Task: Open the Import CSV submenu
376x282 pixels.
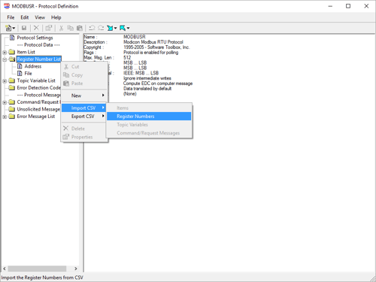Action: pos(84,108)
